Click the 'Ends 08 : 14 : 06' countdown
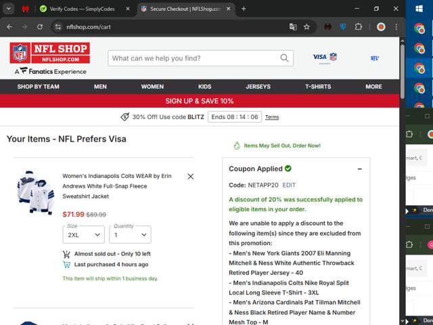 [x=235, y=117]
